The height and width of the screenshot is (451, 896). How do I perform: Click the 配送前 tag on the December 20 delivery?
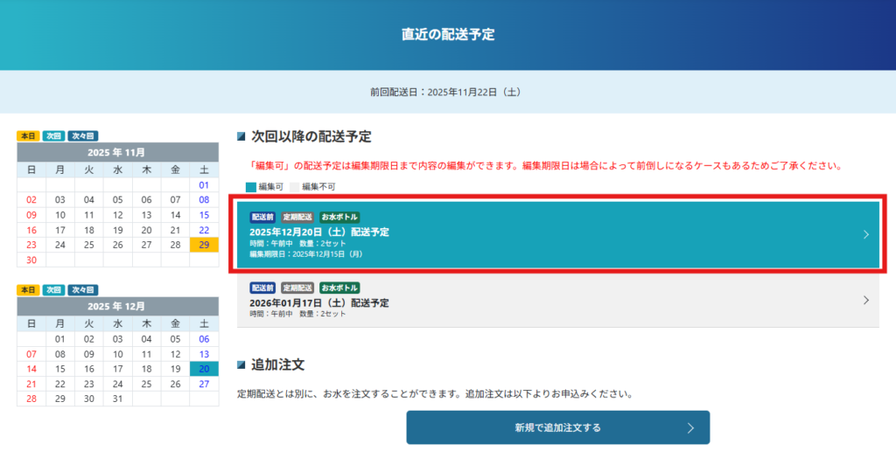click(262, 217)
